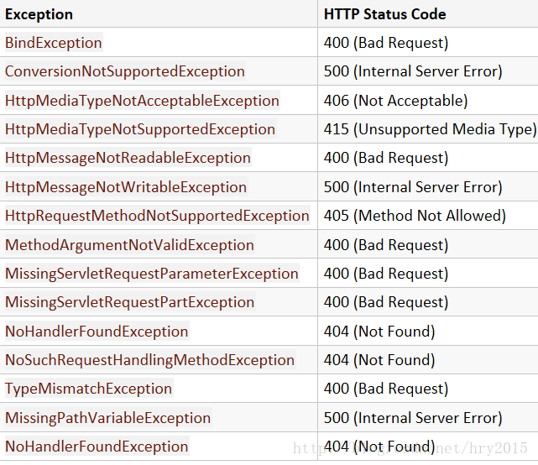
Task: Select HttpMediaTypeNotAcceptableException in the table
Action: 142,101
